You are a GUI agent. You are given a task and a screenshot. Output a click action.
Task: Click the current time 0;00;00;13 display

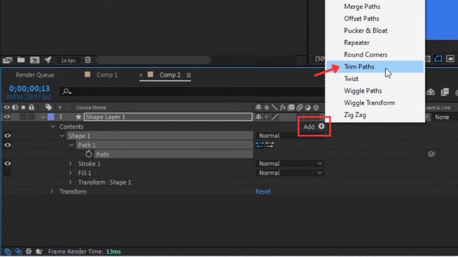pyautogui.click(x=30, y=89)
